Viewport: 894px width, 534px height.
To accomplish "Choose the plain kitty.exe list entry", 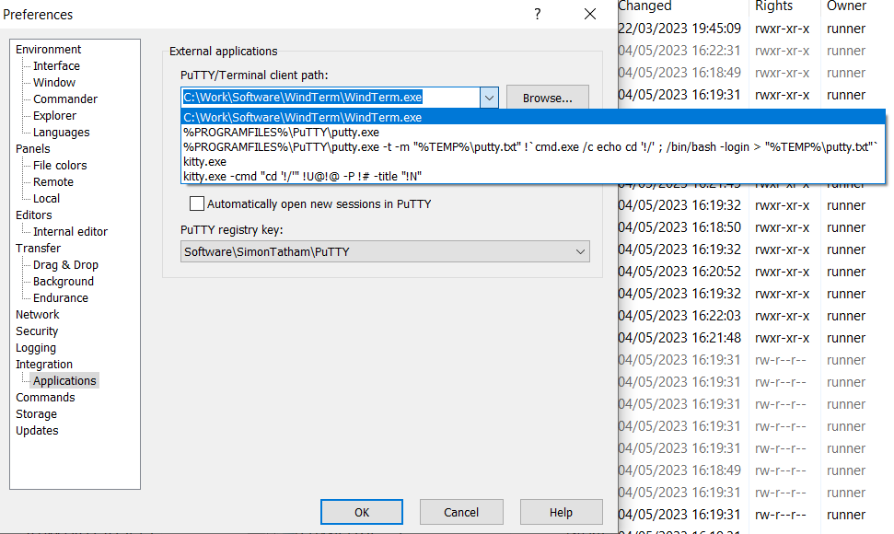I will coord(533,161).
